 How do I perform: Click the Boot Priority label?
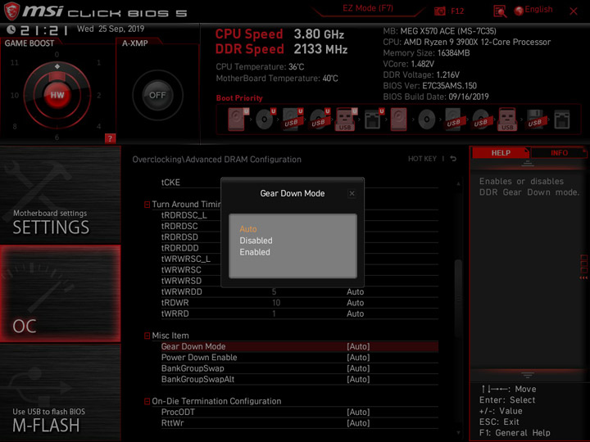pyautogui.click(x=239, y=97)
